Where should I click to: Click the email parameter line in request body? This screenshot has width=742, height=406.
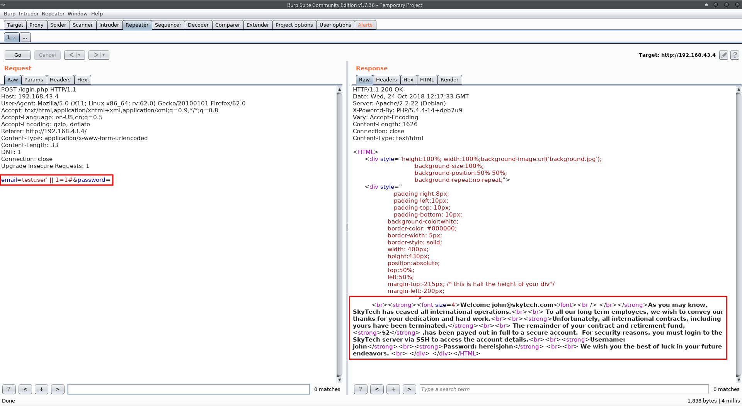56,180
